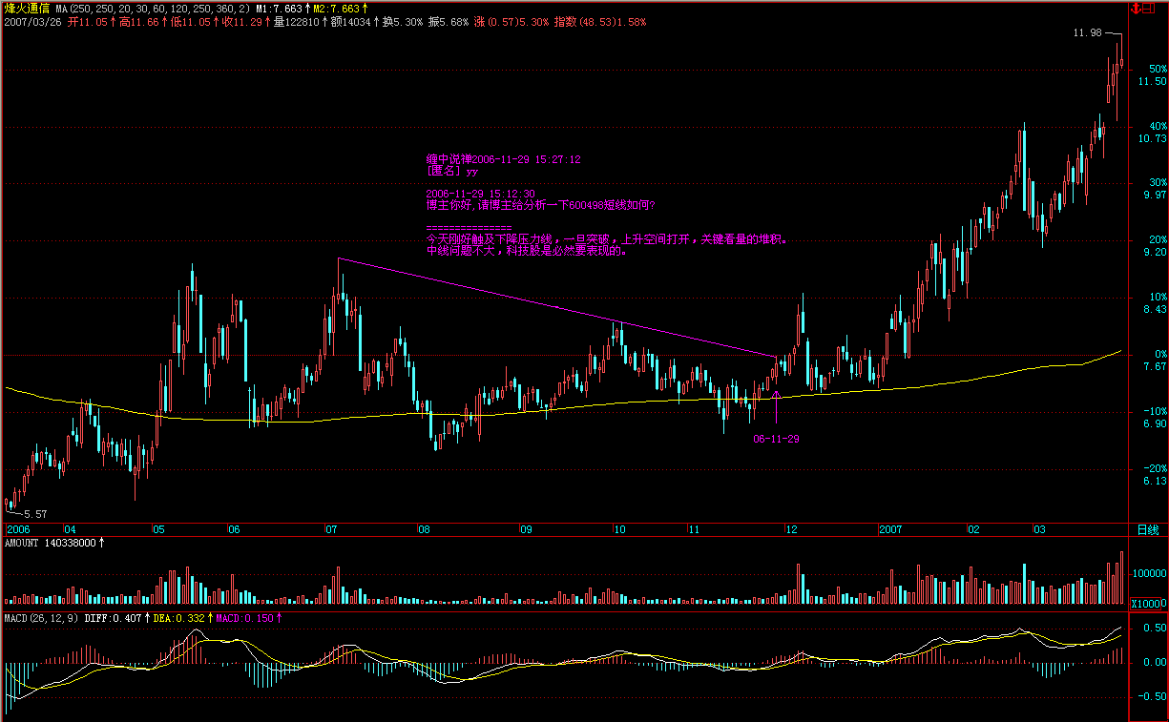
Task: Click the 06-11-29 arrow marker on chart
Action: [x=776, y=393]
